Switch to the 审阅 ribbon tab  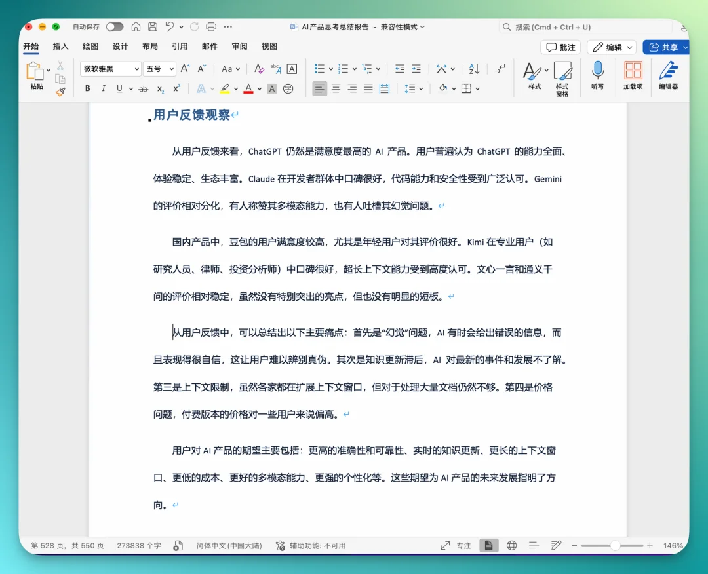pyautogui.click(x=239, y=47)
